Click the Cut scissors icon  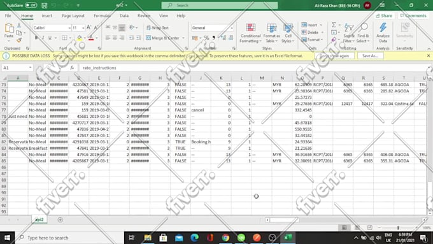point(18,25)
